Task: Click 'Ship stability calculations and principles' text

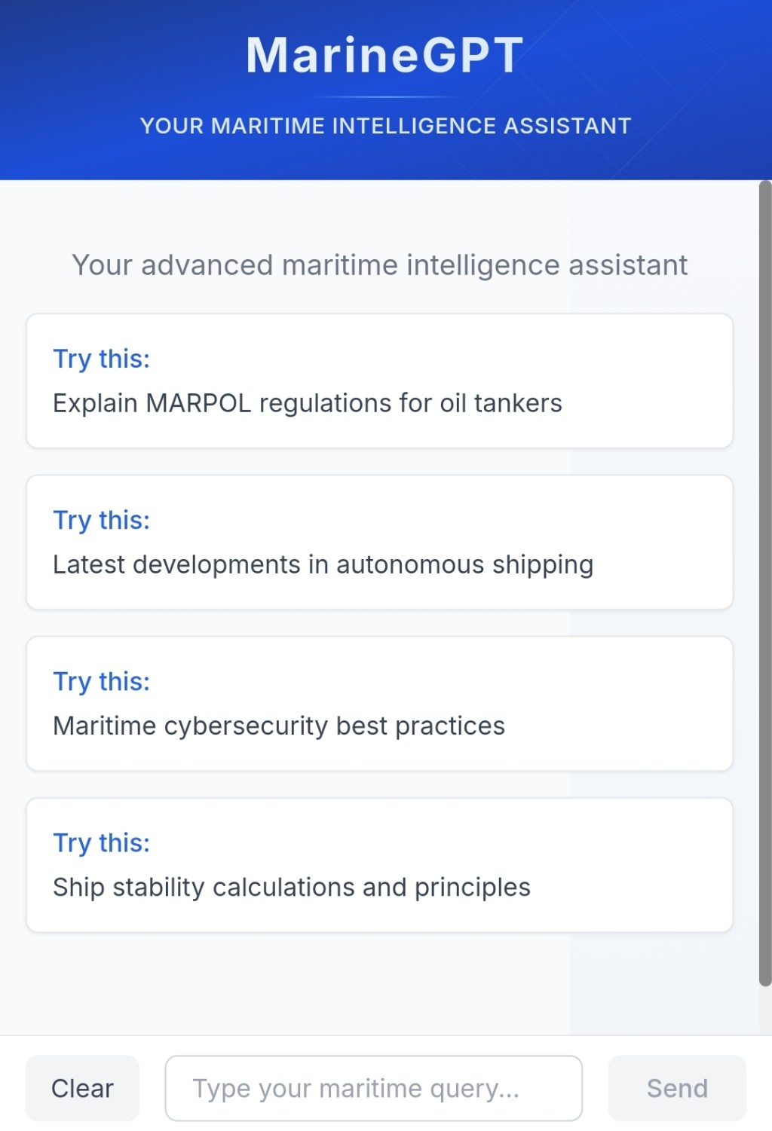Action: [x=291, y=887]
